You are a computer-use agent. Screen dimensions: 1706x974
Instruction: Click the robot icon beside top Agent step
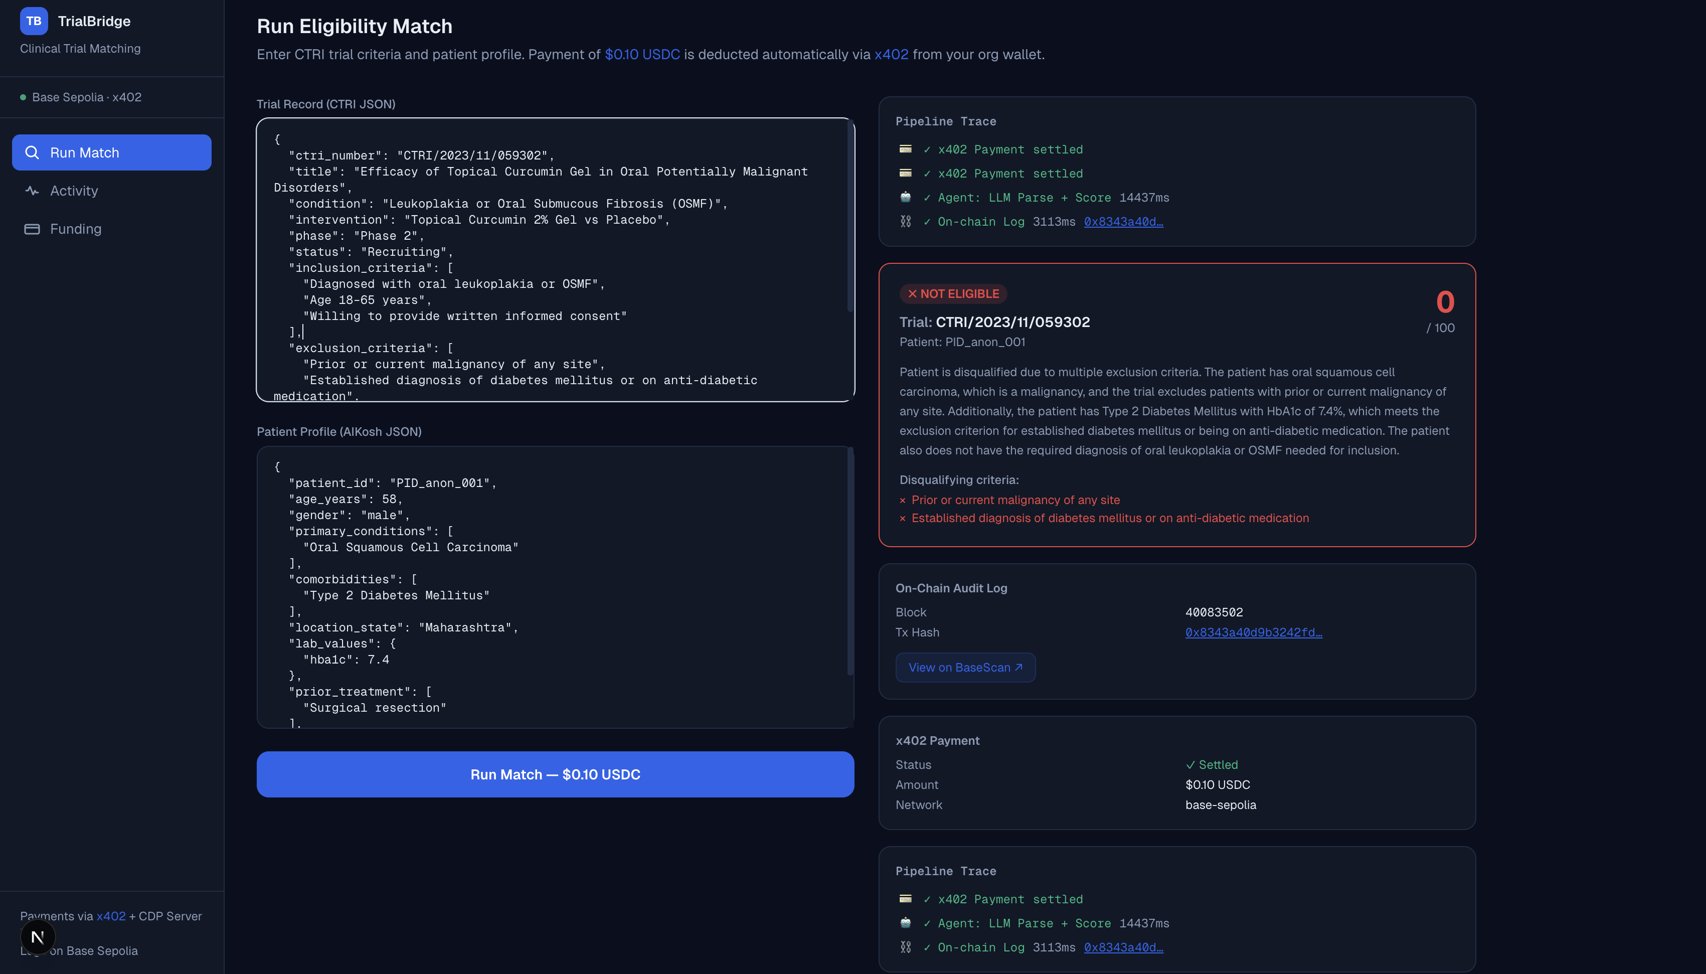point(905,197)
